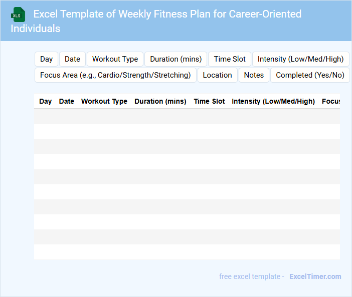
Task: Select the Date tag button
Action: pyautogui.click(x=72, y=59)
